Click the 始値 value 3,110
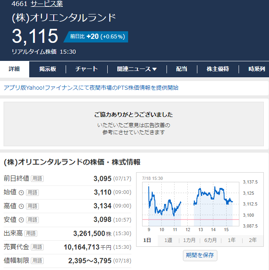The height and width of the screenshot is (270, 269). pyautogui.click(x=102, y=192)
